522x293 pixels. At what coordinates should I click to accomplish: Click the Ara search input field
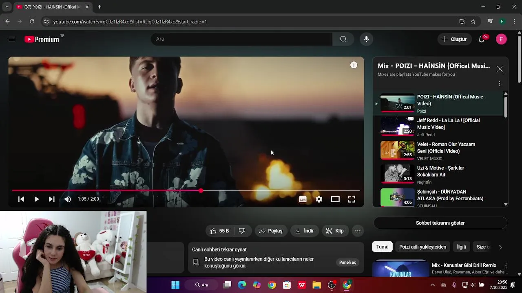click(241, 39)
